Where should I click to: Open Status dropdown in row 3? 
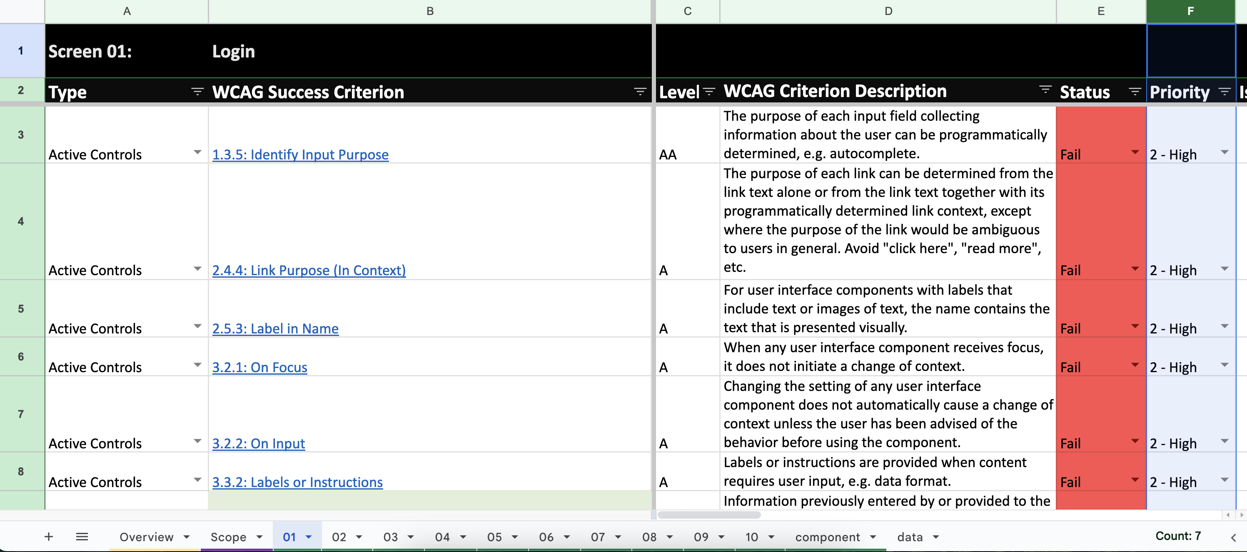1135,152
